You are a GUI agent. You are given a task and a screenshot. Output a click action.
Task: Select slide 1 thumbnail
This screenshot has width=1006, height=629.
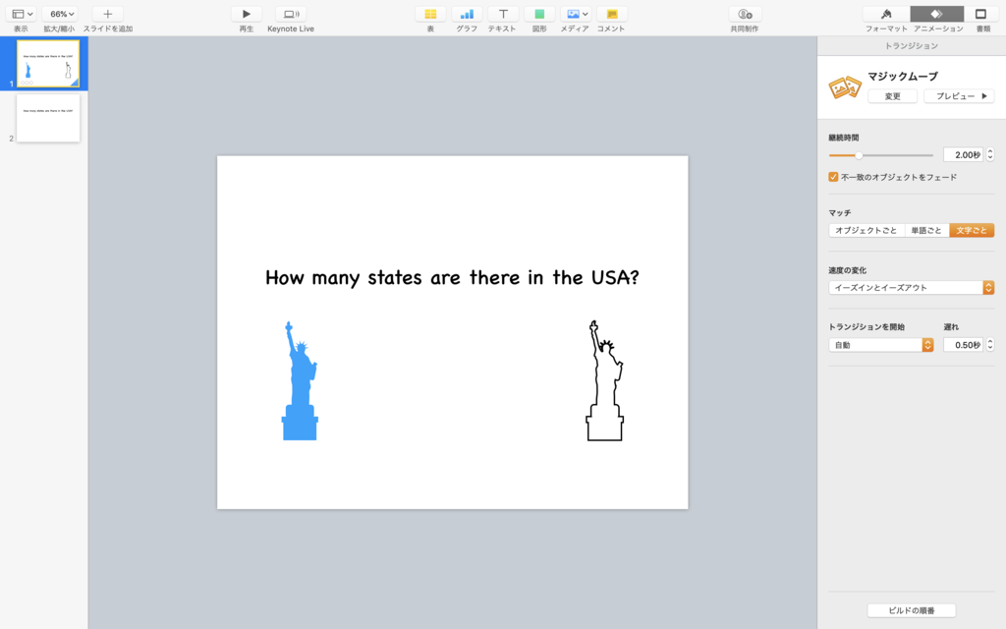coord(48,64)
